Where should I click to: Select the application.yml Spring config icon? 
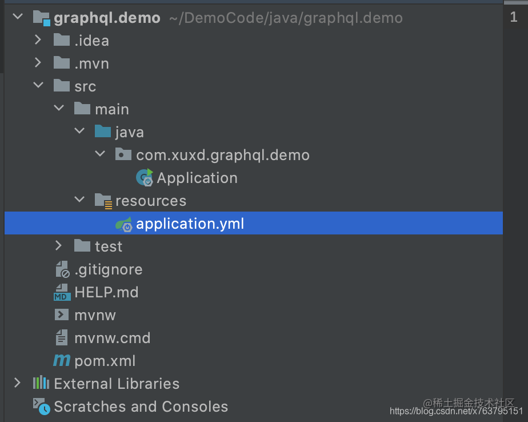(x=123, y=223)
